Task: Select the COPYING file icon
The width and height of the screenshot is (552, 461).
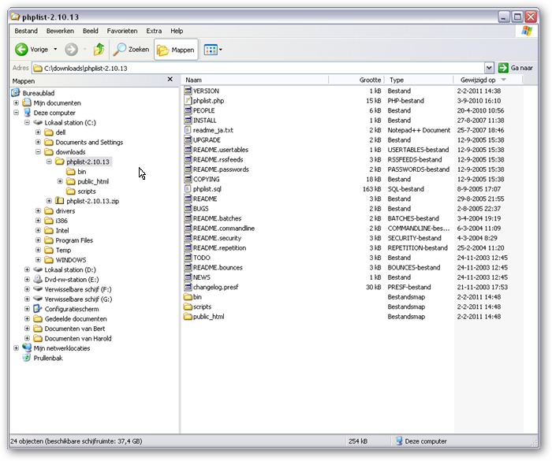Action: (x=188, y=179)
